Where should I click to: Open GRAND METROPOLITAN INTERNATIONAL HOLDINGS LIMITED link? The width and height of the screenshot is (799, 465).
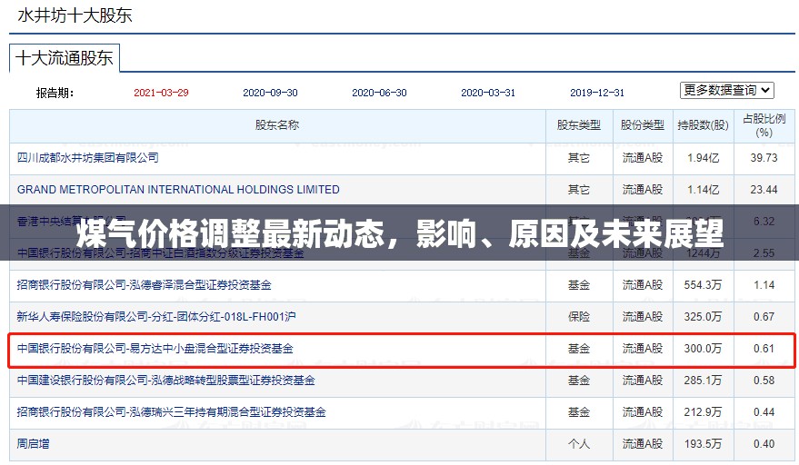tap(178, 190)
